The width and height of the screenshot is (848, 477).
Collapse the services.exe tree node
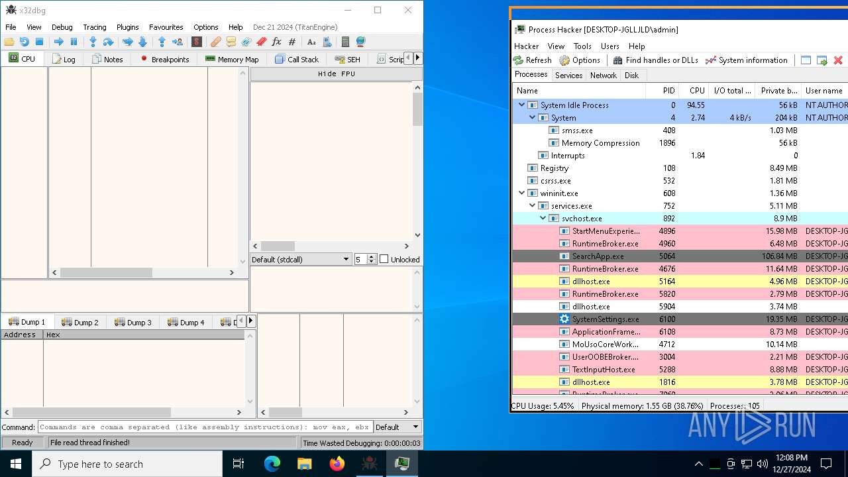[x=533, y=205]
